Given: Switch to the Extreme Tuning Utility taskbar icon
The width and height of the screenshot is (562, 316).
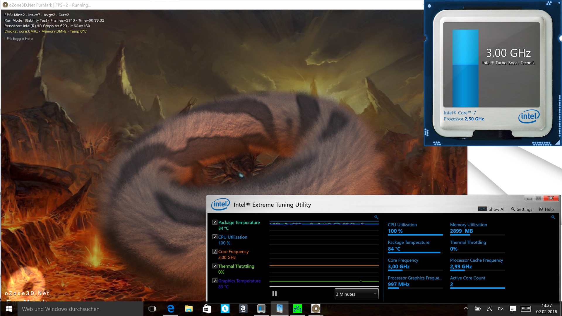Looking at the screenshot, I should coord(280,309).
